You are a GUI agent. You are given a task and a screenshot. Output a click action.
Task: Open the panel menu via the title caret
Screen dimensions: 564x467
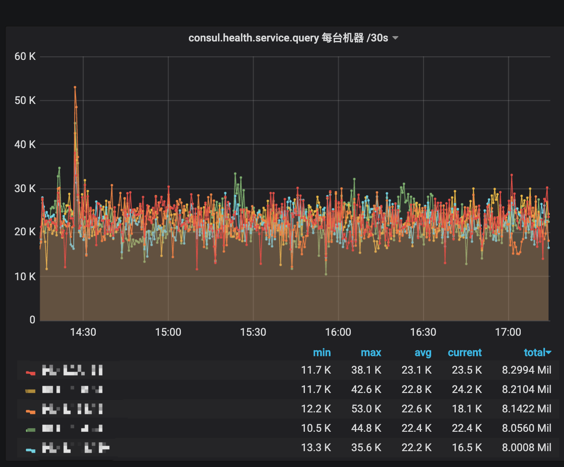click(395, 38)
